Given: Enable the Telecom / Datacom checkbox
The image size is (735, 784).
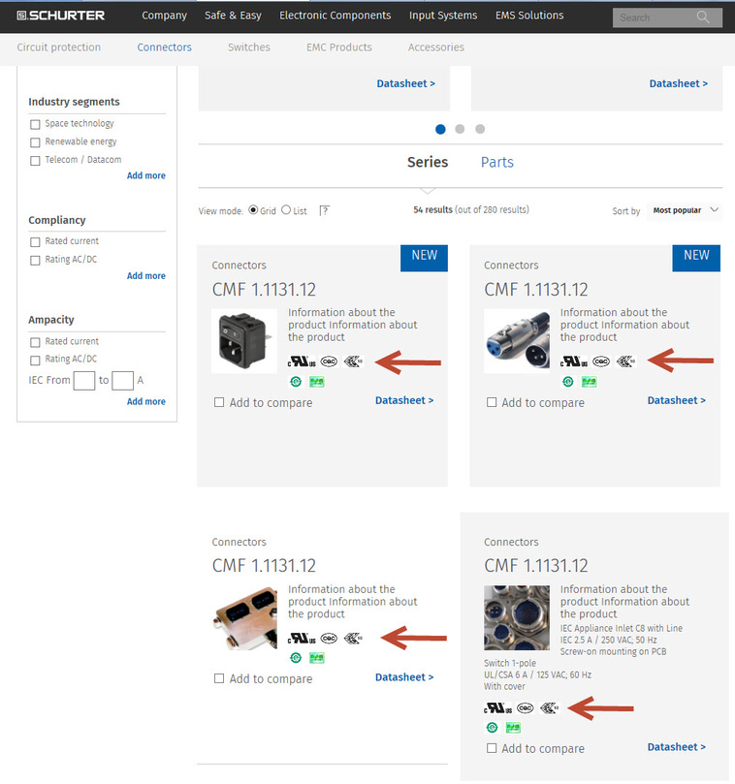Looking at the screenshot, I should (35, 161).
